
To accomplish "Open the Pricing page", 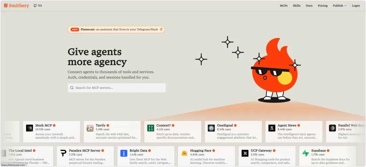I will pos(323,6).
